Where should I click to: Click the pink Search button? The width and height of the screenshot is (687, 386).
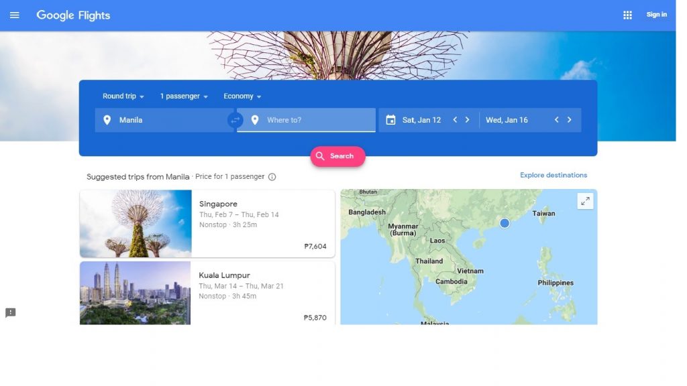338,156
